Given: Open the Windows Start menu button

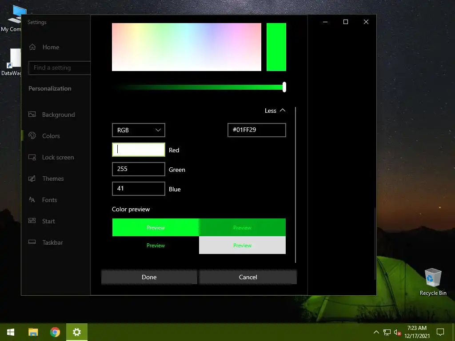Looking at the screenshot, I should 11,332.
